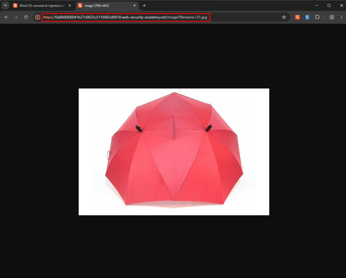Minimize the browser window
The height and width of the screenshot is (278, 346).
(x=317, y=5)
